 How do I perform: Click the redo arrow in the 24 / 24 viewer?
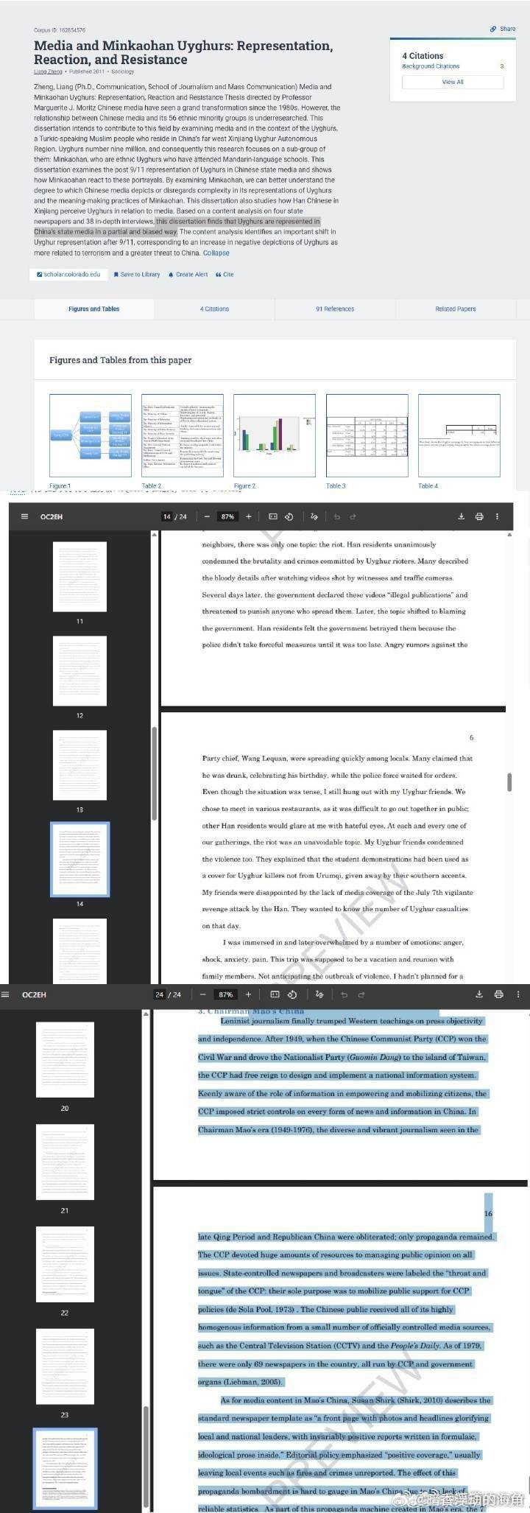tap(361, 994)
